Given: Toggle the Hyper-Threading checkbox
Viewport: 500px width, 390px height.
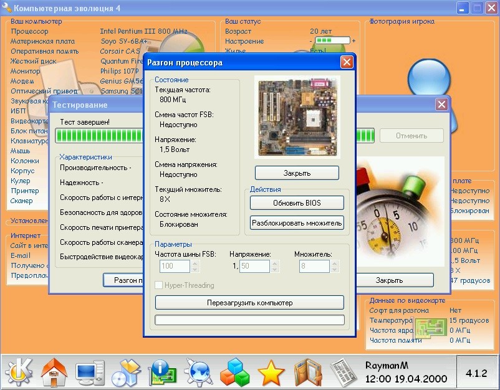Looking at the screenshot, I should tap(158, 285).
